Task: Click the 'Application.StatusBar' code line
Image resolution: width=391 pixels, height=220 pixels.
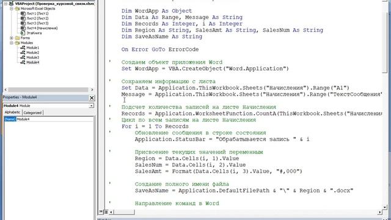Action: coord(222,139)
